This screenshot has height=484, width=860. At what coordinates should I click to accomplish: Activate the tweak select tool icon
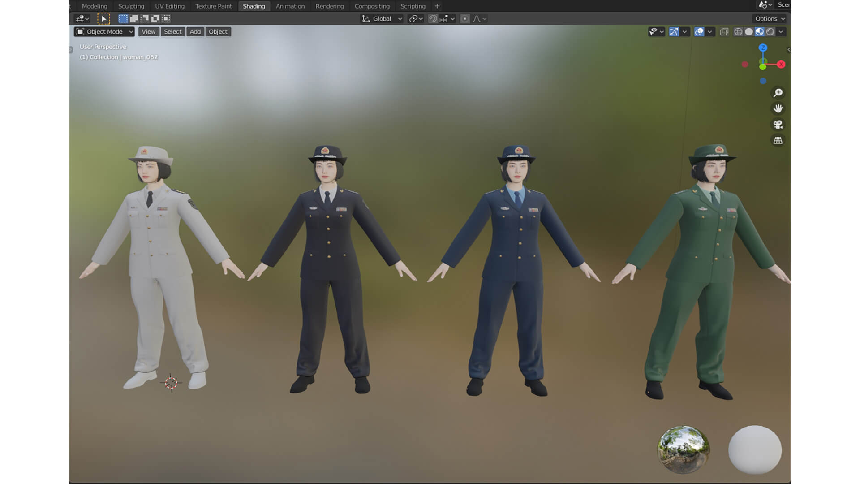click(103, 19)
